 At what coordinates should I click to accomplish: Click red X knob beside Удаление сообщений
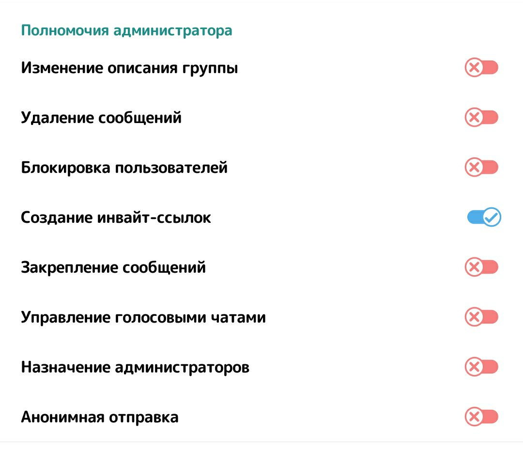pyautogui.click(x=474, y=118)
